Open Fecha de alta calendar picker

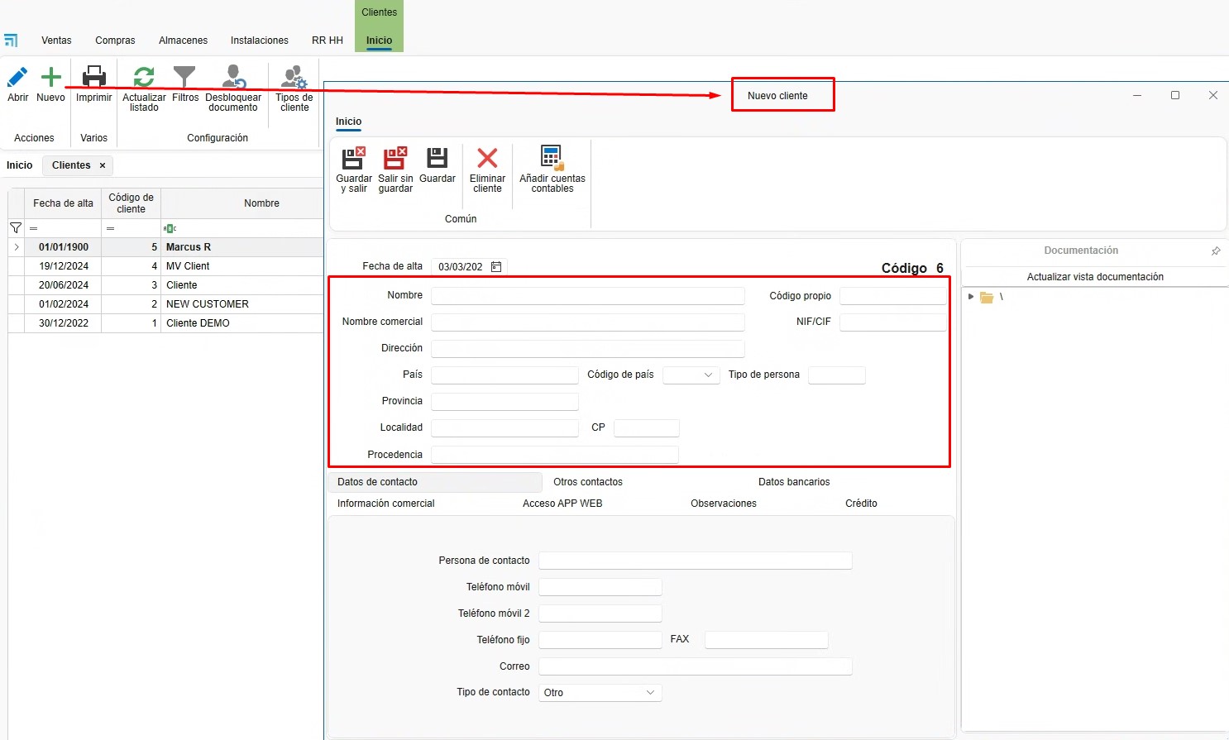click(x=496, y=266)
